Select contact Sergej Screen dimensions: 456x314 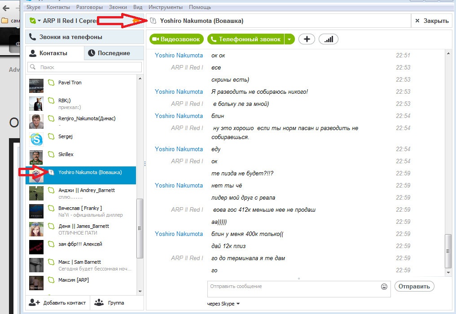click(81, 140)
